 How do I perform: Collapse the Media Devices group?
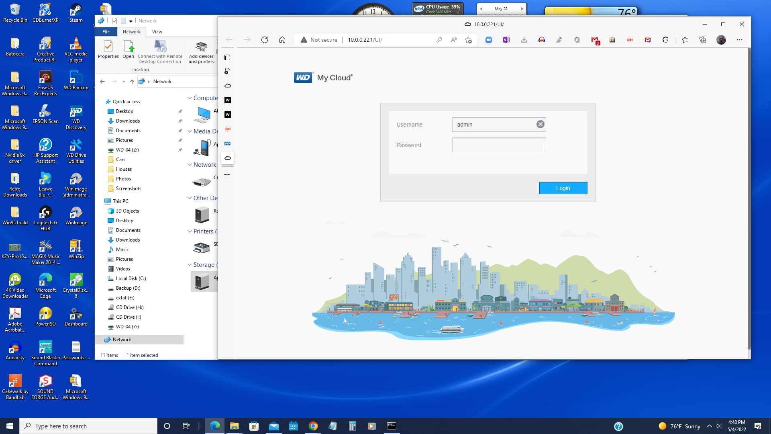(190, 131)
